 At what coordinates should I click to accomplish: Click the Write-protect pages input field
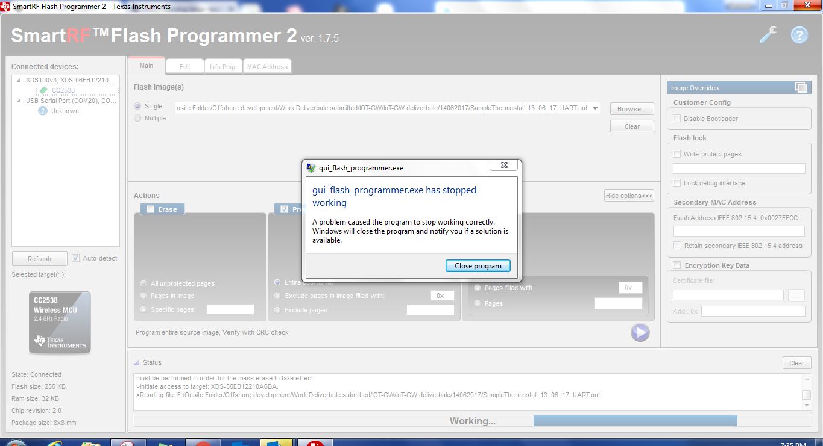[739, 169]
